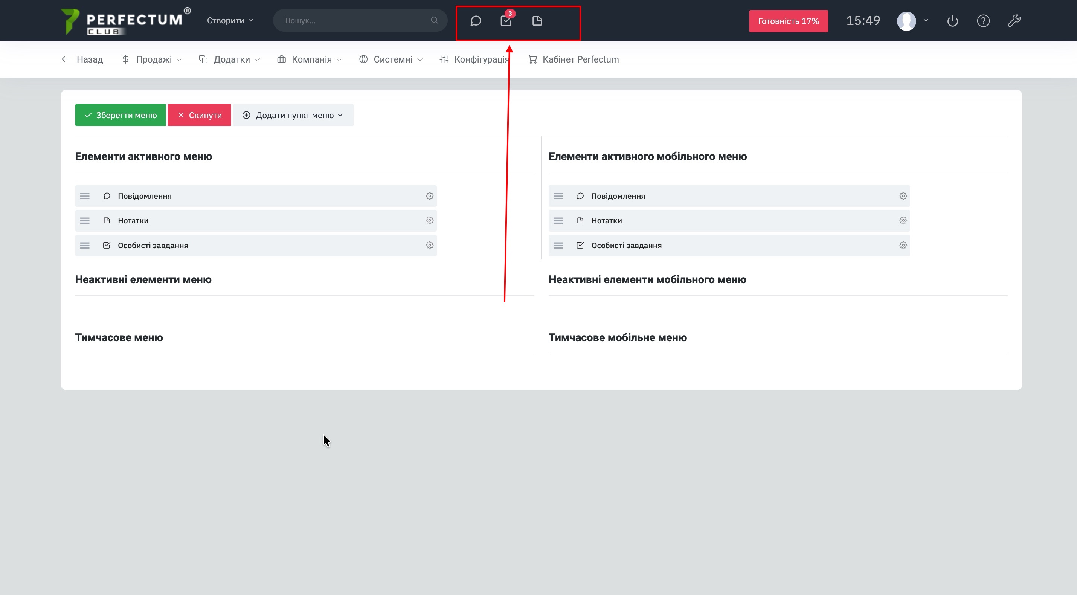Open gear settings for mobile Нотатки item
Screen dimensions: 1077x595
tap(903, 220)
